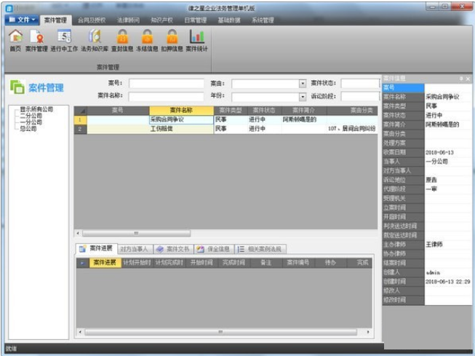Click the 计划开始时 column header
475x356 pixels.
click(x=137, y=263)
